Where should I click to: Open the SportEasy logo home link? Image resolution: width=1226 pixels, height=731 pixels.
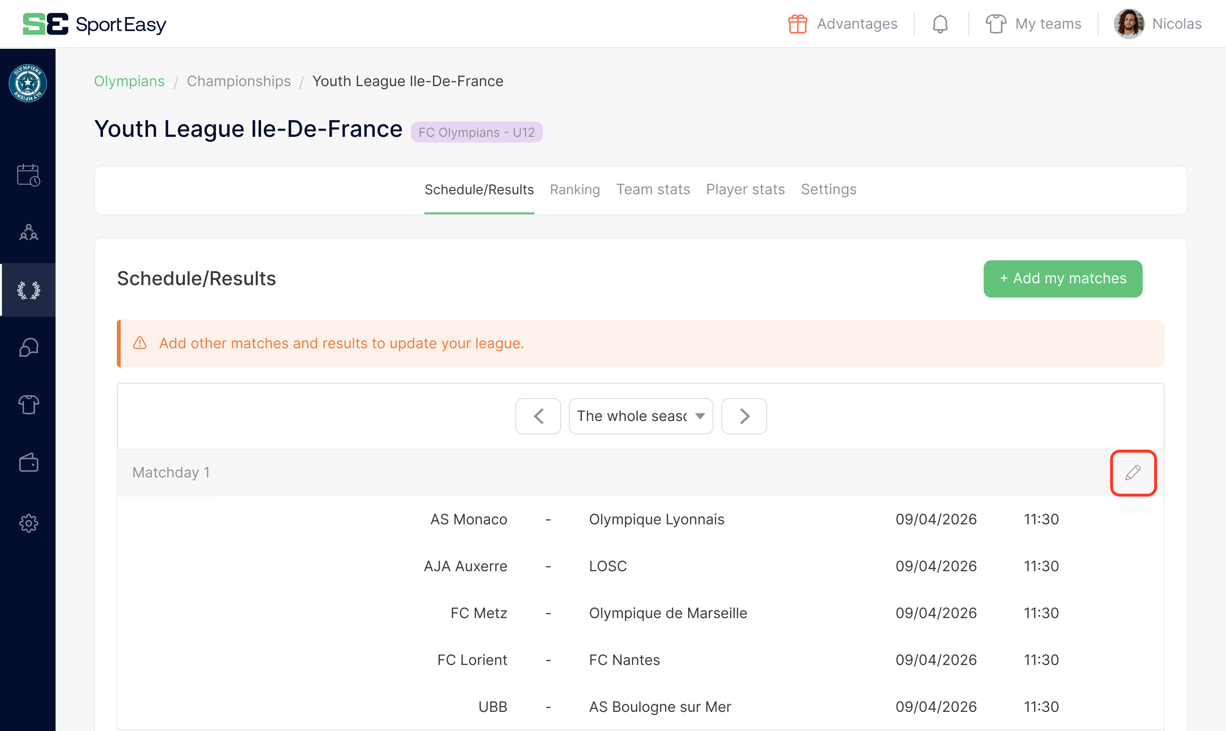point(94,23)
